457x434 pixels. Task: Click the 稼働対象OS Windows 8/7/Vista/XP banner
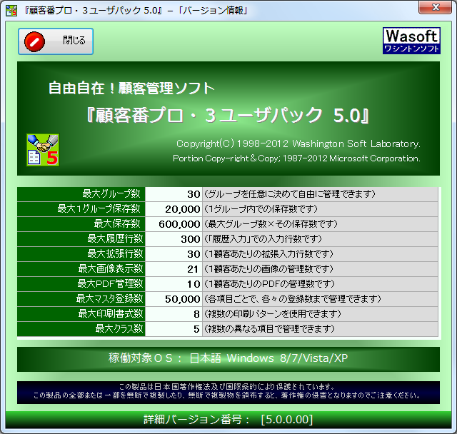click(228, 358)
